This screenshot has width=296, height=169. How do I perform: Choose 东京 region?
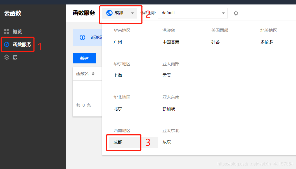tap(167, 142)
